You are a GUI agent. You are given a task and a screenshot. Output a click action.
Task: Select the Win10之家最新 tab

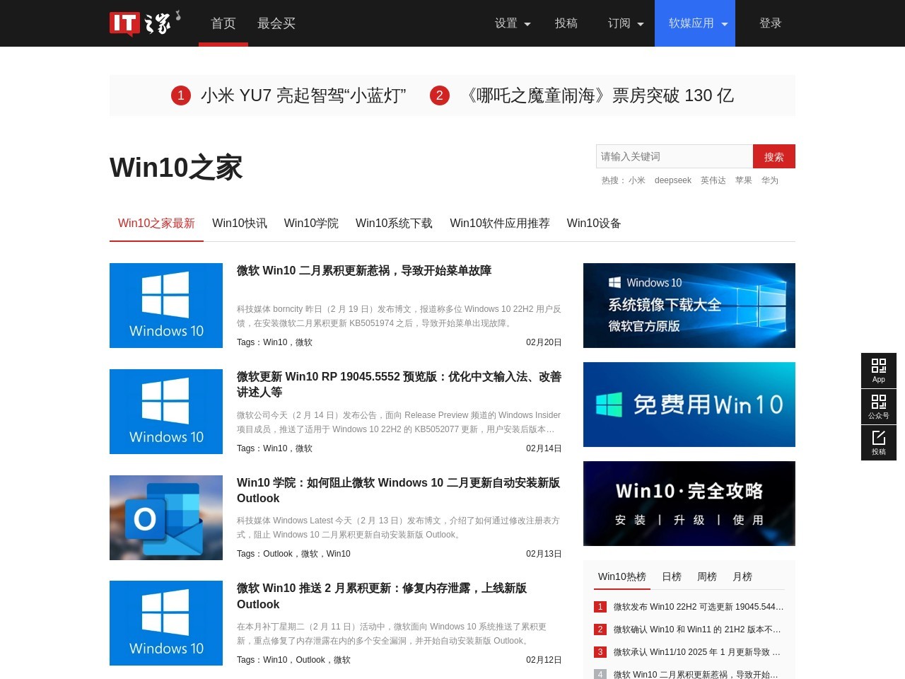coord(156,224)
